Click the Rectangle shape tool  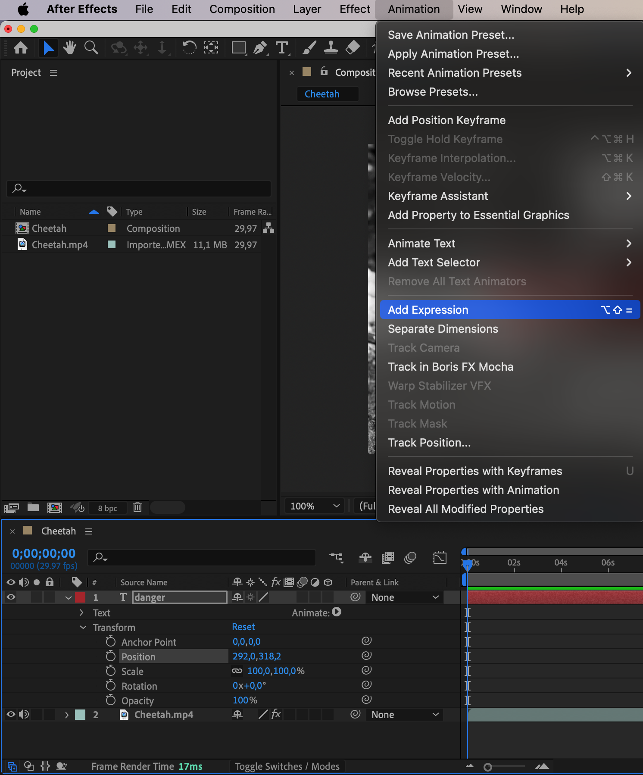(238, 48)
